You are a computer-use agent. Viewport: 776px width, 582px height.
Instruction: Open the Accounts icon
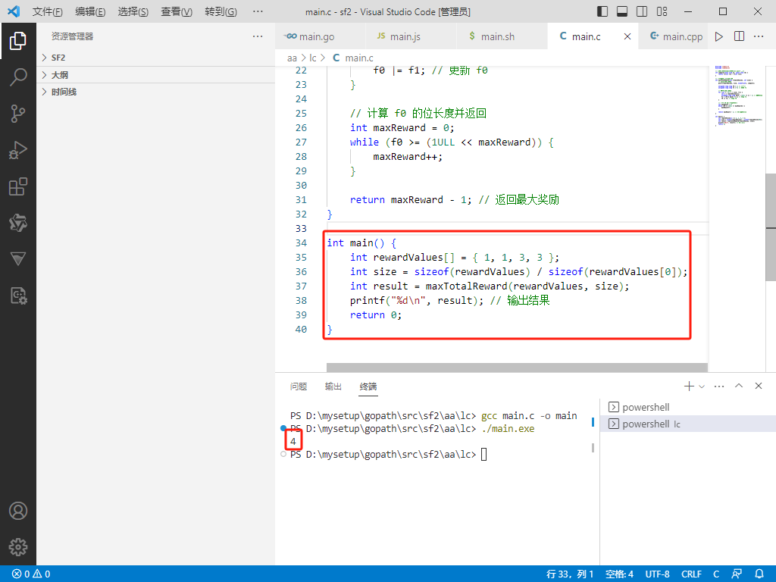click(x=18, y=511)
